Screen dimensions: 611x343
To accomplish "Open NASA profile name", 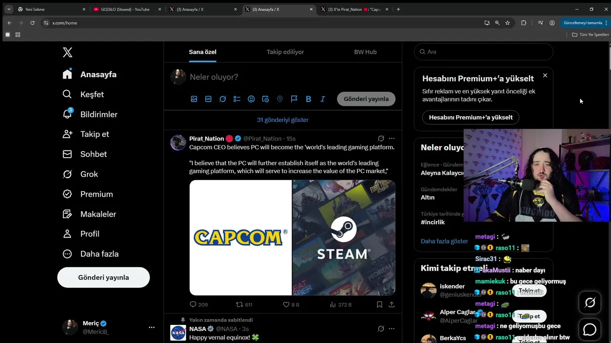I will pyautogui.click(x=198, y=329).
